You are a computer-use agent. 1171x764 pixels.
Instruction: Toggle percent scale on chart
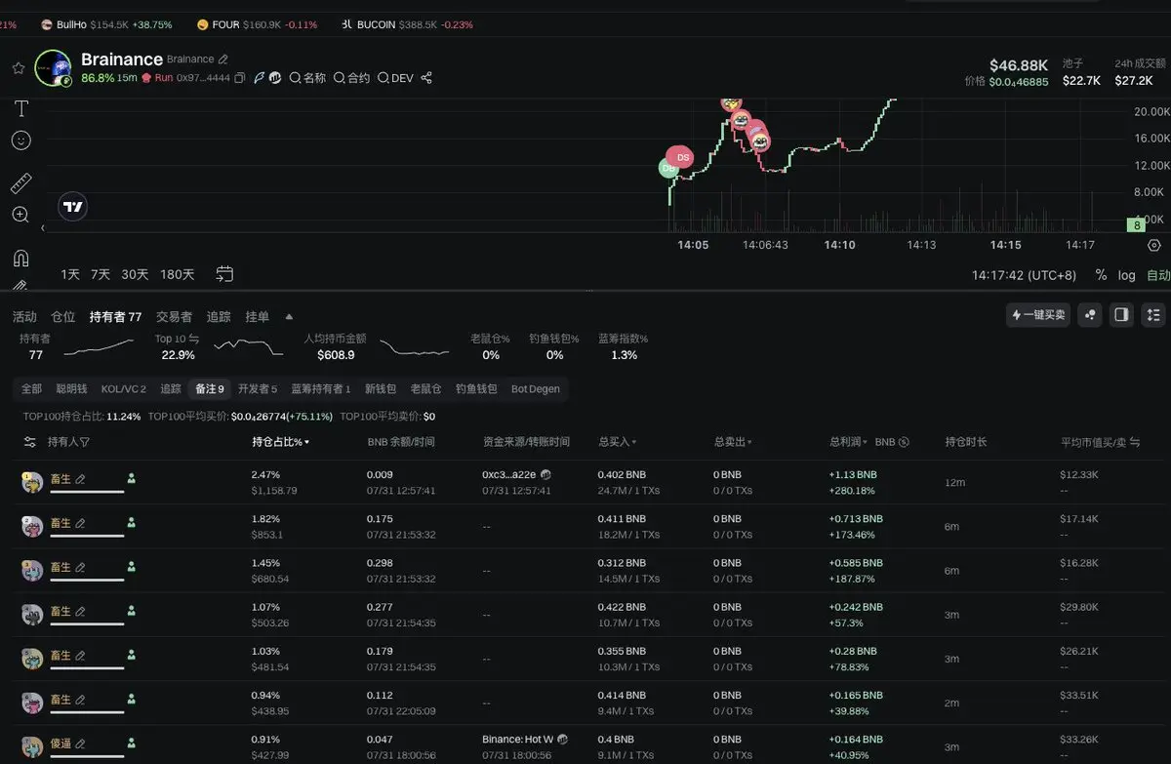click(1101, 275)
